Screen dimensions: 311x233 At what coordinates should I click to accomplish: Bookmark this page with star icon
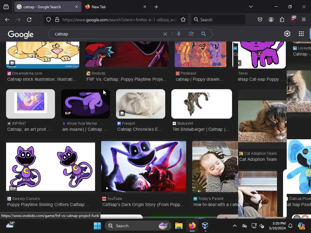click(183, 20)
